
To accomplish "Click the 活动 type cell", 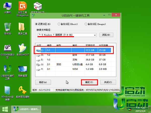I will point(59,64).
